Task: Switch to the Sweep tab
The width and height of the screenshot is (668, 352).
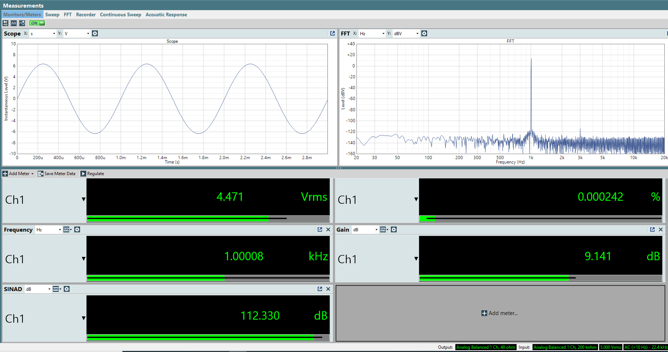Action: [52, 15]
